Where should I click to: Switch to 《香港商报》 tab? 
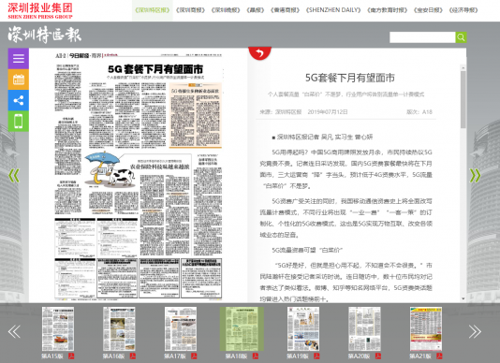[x=285, y=10]
